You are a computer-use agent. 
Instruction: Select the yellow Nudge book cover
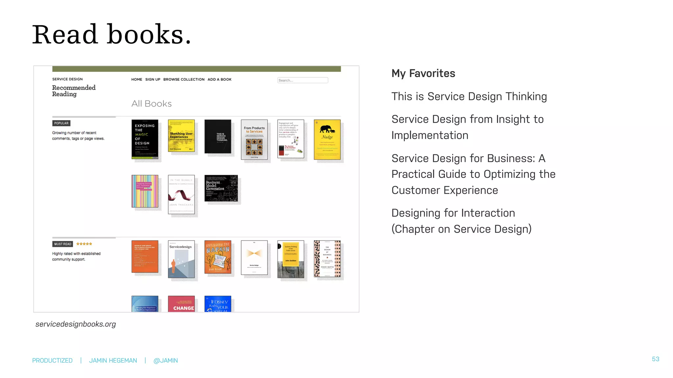tap(327, 140)
